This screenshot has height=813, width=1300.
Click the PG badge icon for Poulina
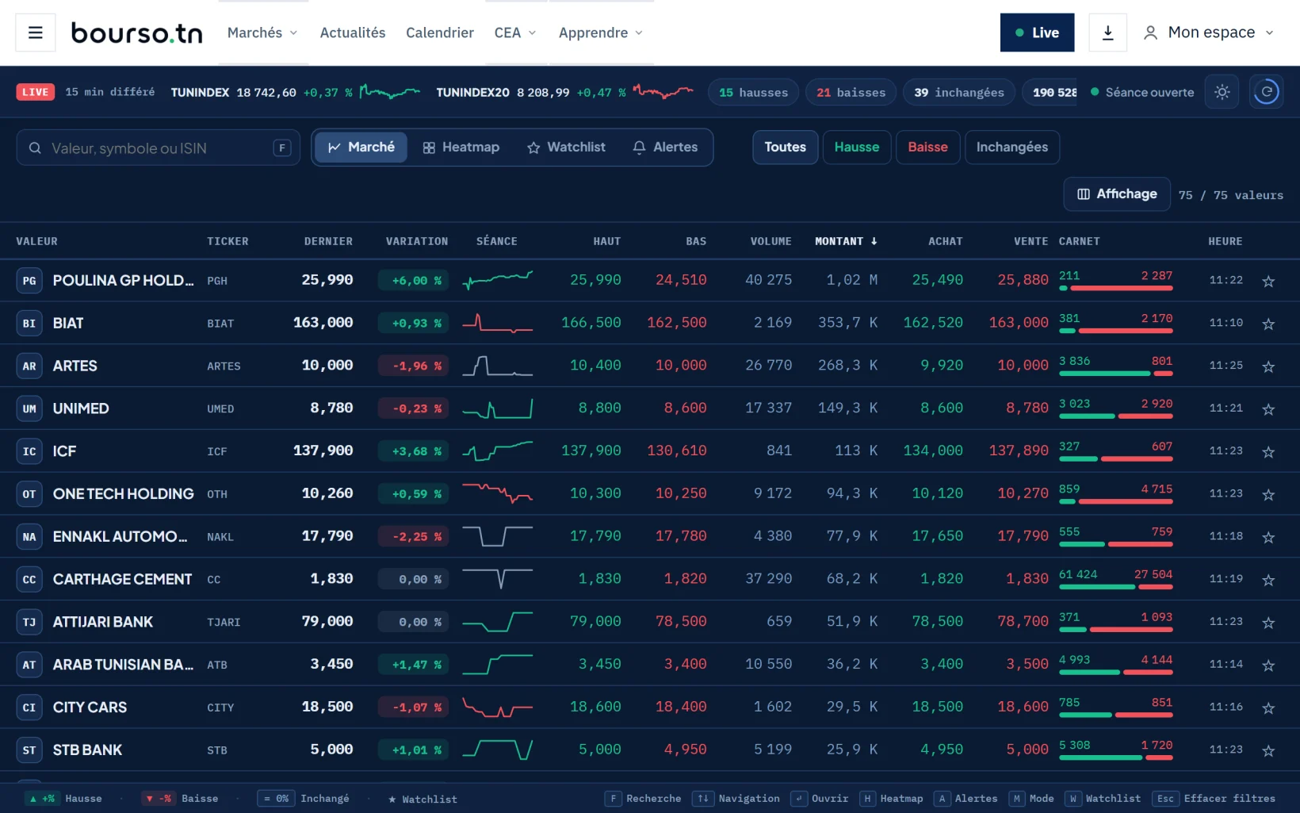pyautogui.click(x=29, y=281)
